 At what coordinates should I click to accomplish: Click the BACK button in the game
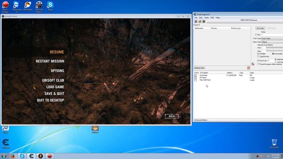click(x=172, y=116)
